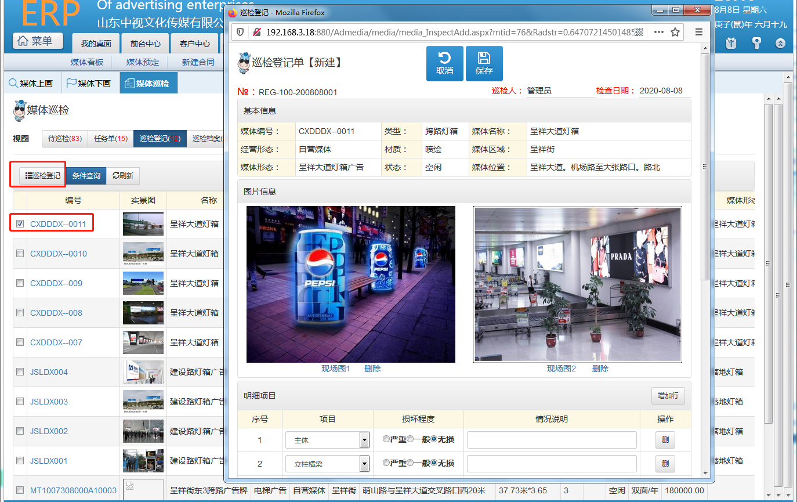Viewport: 797px width, 502px height.
Task: Uncheck the CXDDDX--0011 row checkbox
Action: (x=20, y=223)
